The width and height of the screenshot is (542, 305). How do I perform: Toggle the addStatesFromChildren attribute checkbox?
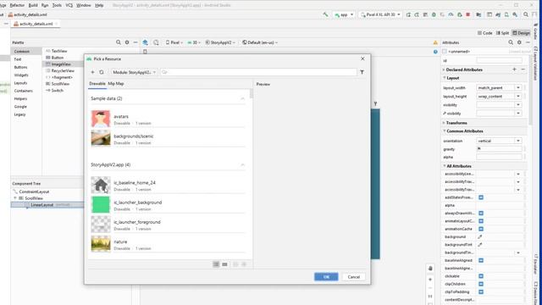pyautogui.click(x=481, y=197)
